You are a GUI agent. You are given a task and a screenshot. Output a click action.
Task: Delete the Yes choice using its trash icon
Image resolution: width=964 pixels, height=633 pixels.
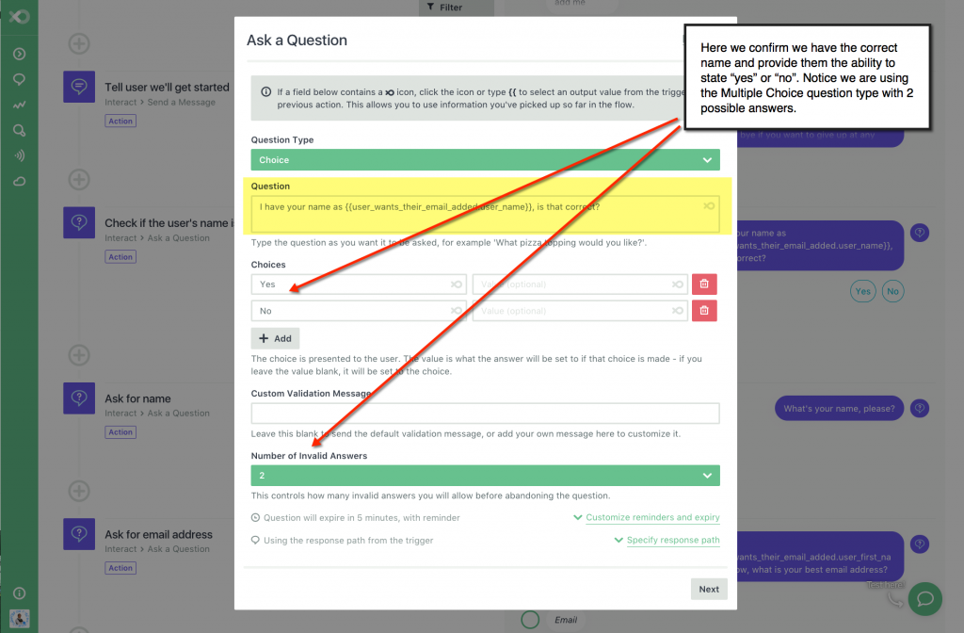click(704, 284)
